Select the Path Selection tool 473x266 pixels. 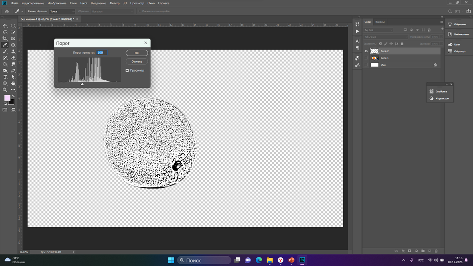pos(13,77)
